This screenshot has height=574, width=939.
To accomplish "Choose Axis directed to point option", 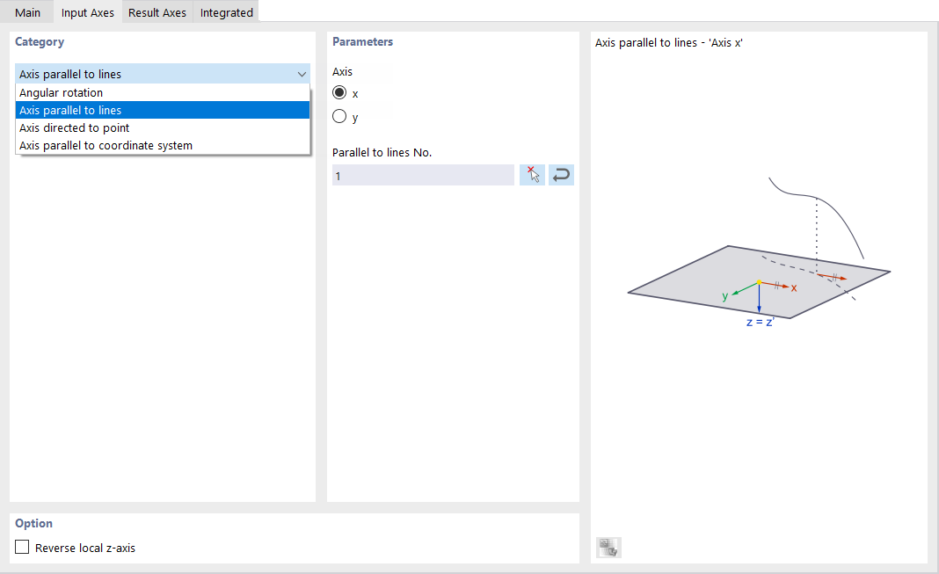I will 75,127.
